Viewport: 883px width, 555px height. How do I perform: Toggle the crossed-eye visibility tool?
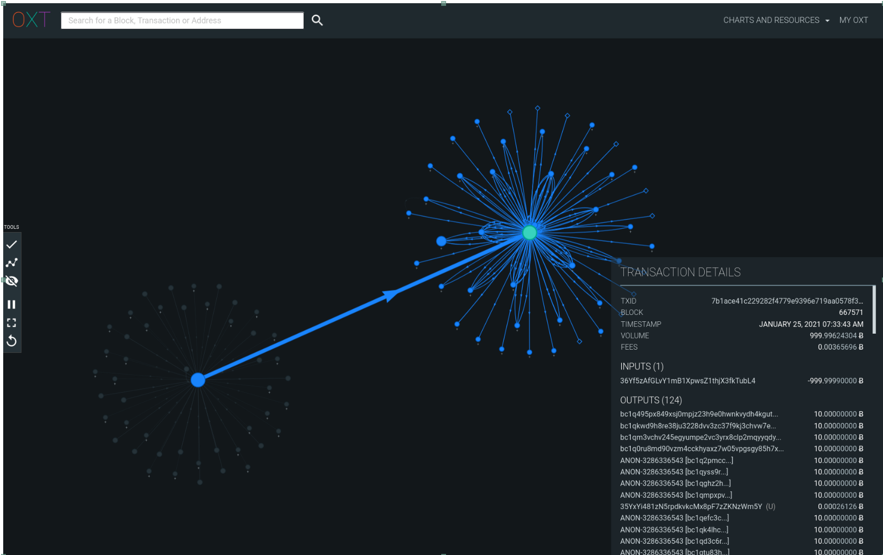pyautogui.click(x=12, y=281)
